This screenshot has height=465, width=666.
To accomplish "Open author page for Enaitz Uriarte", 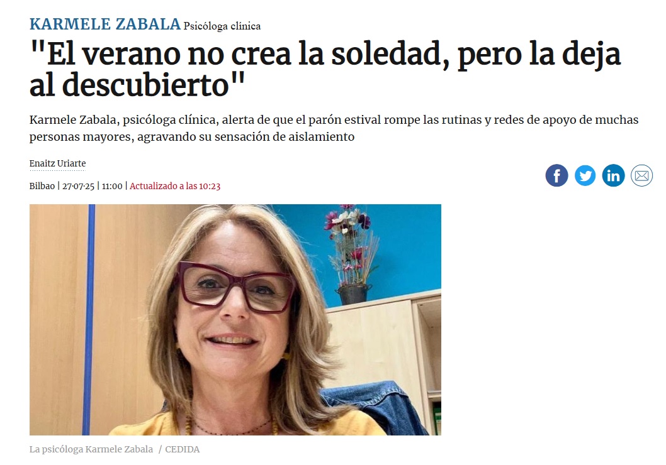I will click(x=57, y=163).
